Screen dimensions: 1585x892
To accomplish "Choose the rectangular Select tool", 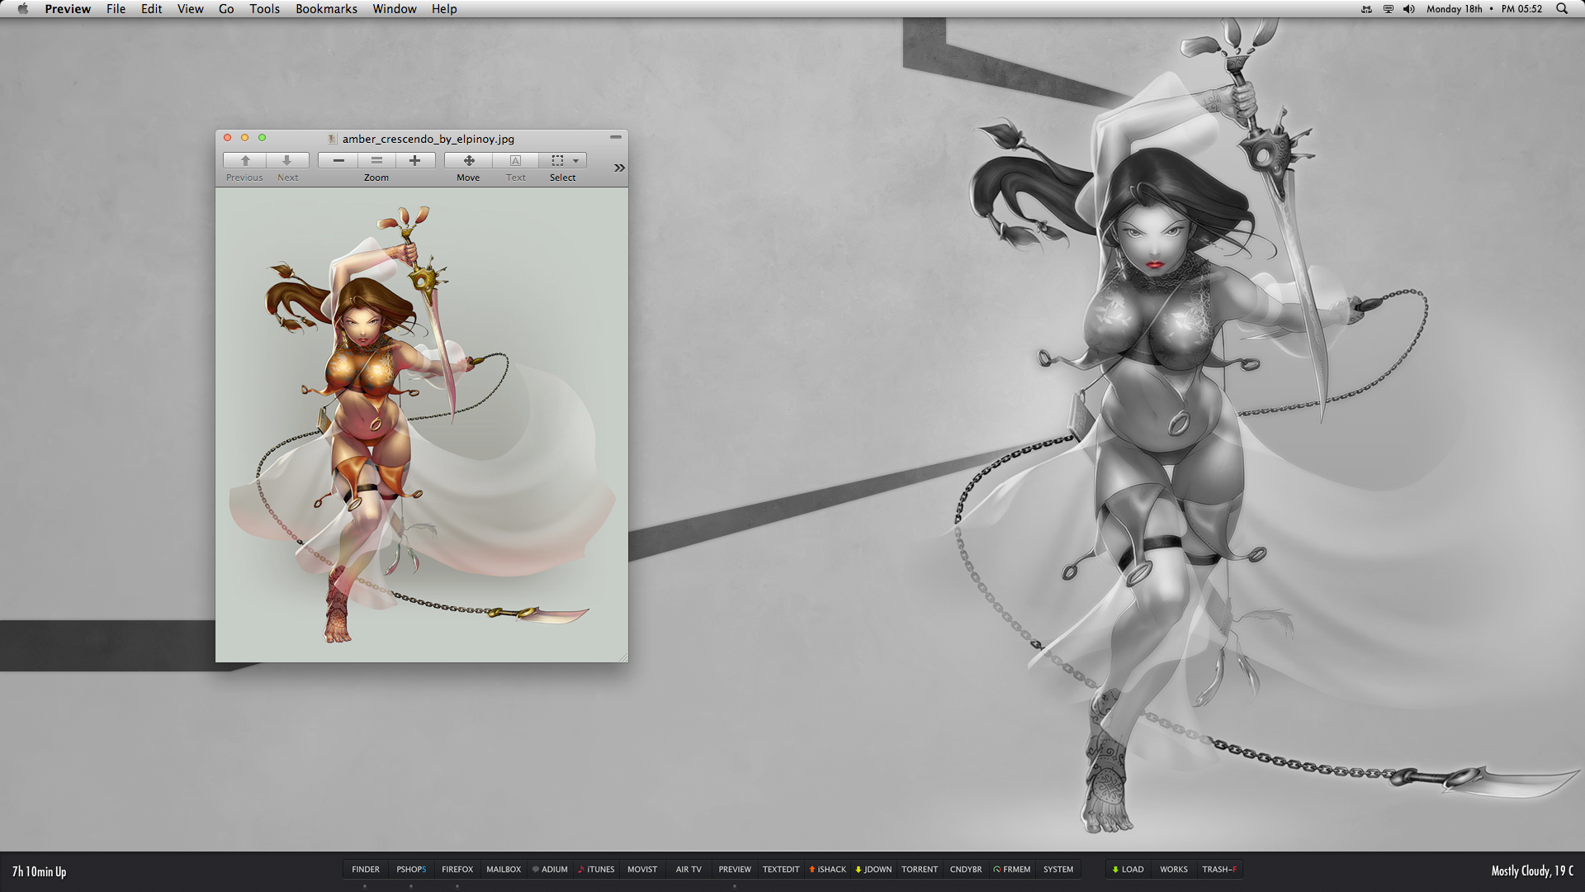I will click(x=557, y=160).
